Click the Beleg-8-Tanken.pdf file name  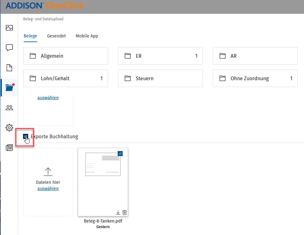pos(103,221)
